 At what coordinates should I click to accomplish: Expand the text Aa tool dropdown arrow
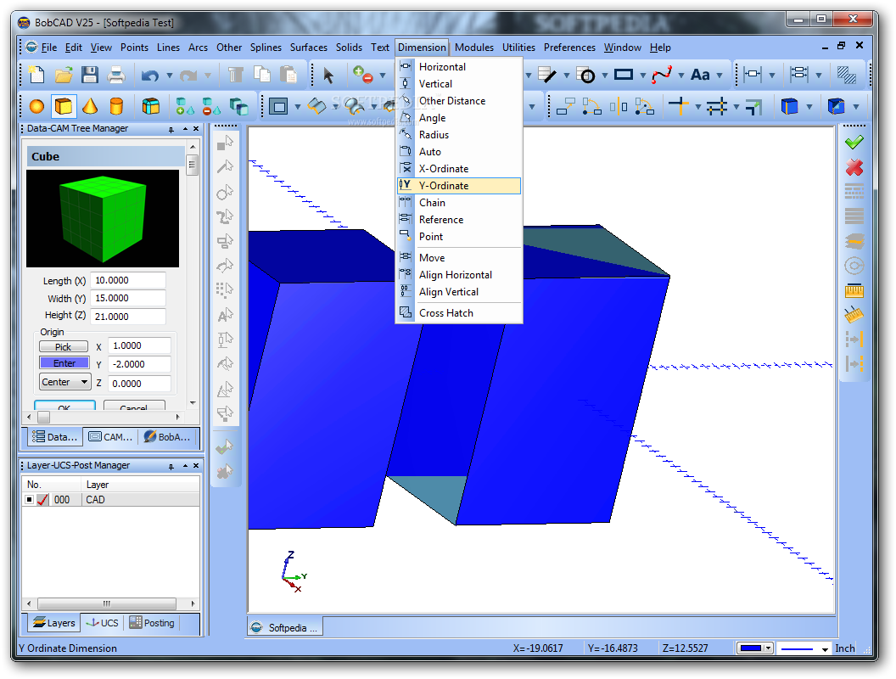click(720, 76)
